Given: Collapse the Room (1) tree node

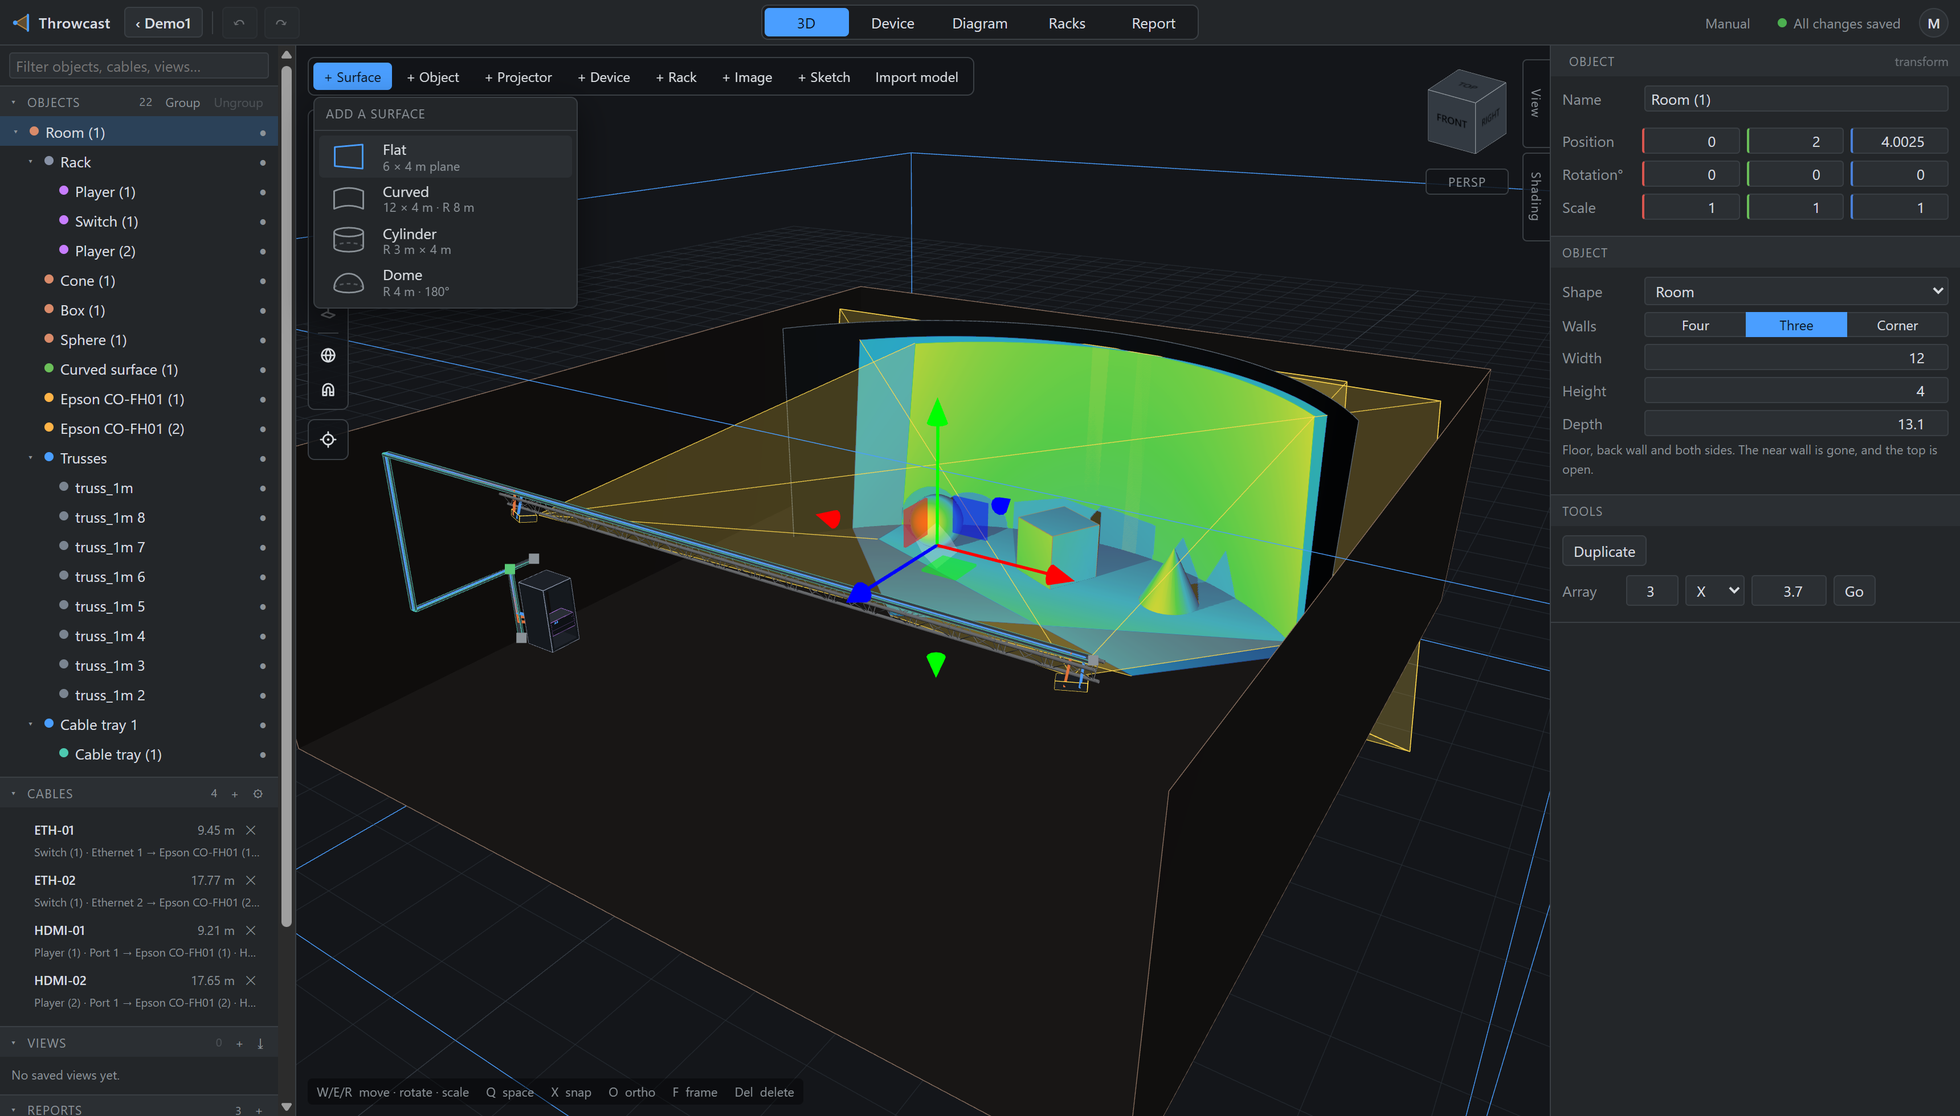Looking at the screenshot, I should coord(15,132).
